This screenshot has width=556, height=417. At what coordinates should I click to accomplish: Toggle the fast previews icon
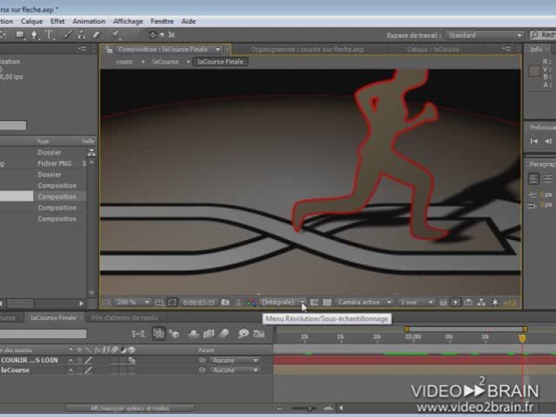click(x=455, y=302)
